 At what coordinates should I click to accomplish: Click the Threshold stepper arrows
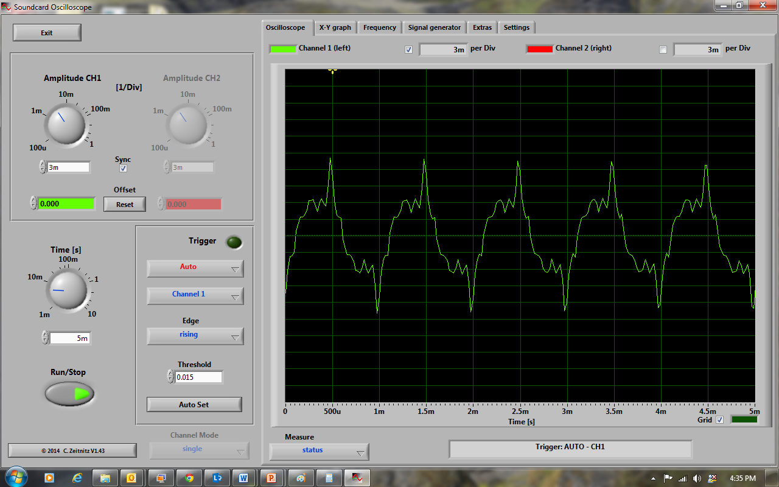pos(170,377)
